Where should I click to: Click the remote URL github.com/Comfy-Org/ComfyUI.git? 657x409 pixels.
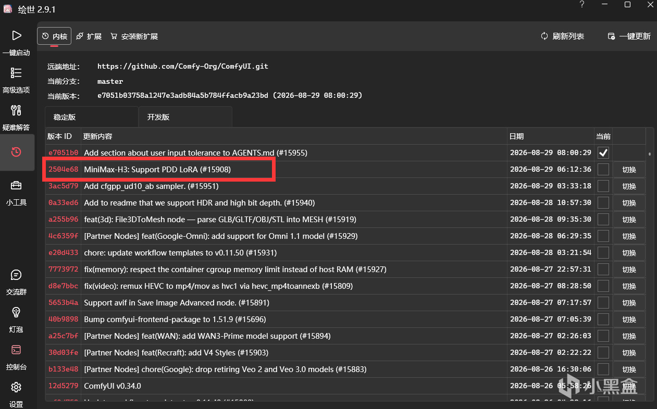(183, 67)
